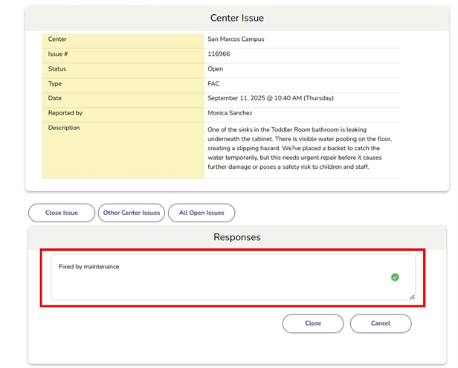Screen dimensions: 458x368
Task: Click the 'Reported by' label
Action: tap(65, 113)
